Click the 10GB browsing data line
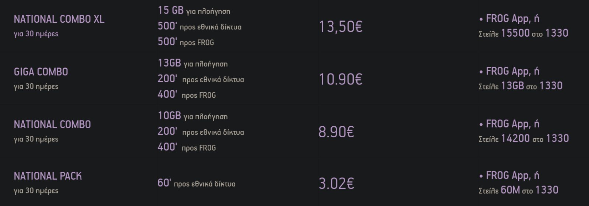Screen dimensions: 589x206 (x=193, y=116)
